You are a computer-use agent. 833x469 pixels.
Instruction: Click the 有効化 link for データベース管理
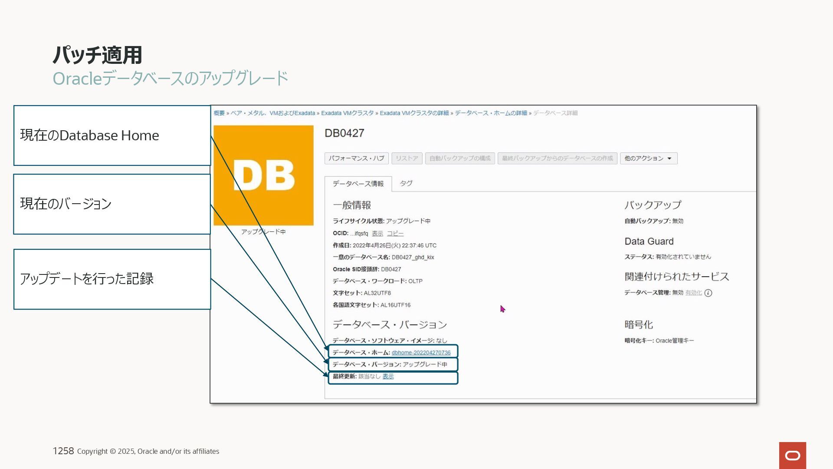click(x=693, y=293)
